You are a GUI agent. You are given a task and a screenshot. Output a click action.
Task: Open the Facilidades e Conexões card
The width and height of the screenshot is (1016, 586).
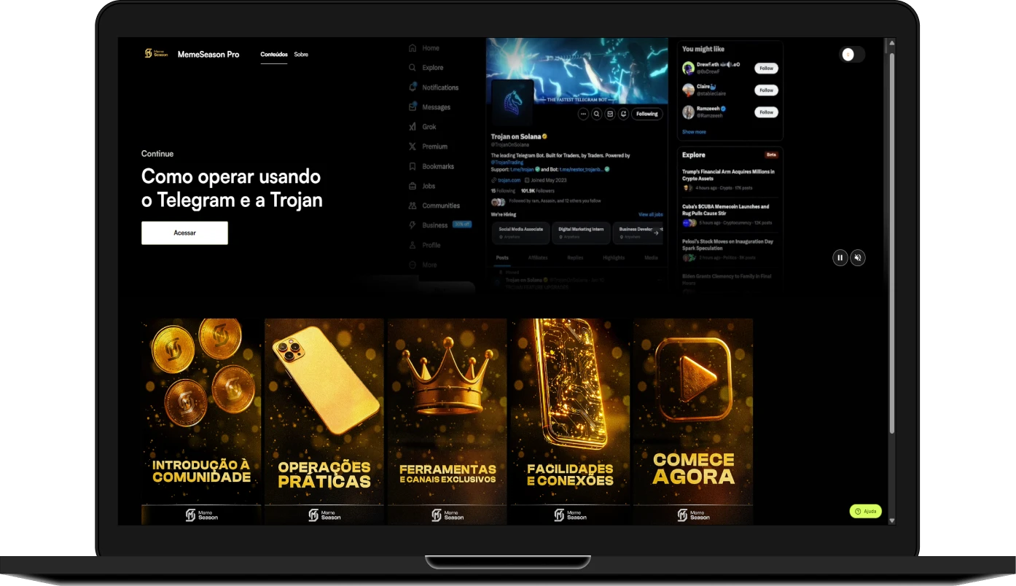coord(570,421)
